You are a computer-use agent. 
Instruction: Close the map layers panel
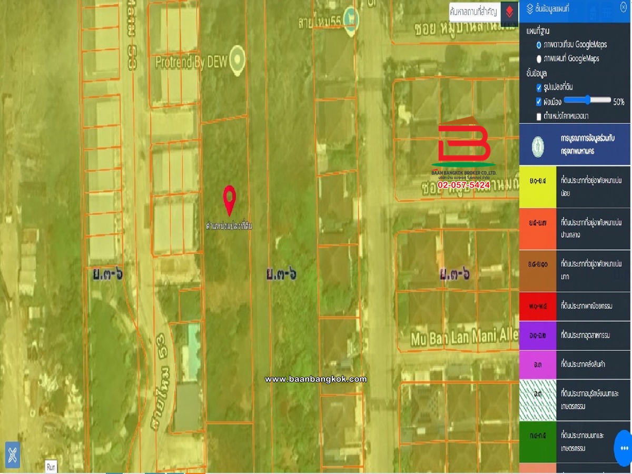coord(624,7)
